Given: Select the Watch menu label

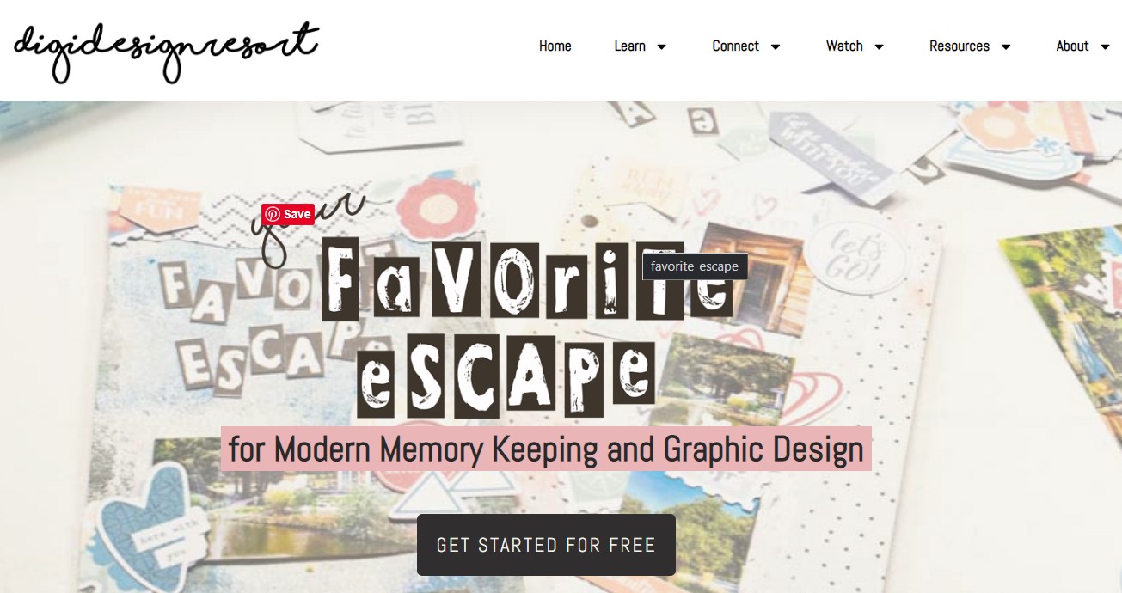Looking at the screenshot, I should (844, 46).
